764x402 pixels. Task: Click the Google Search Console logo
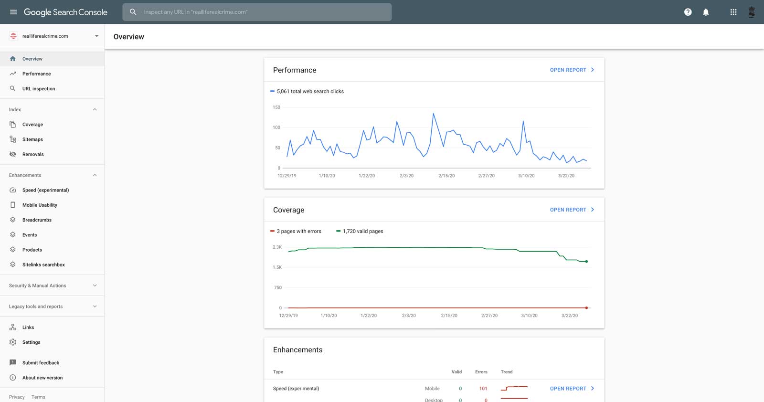tap(65, 12)
